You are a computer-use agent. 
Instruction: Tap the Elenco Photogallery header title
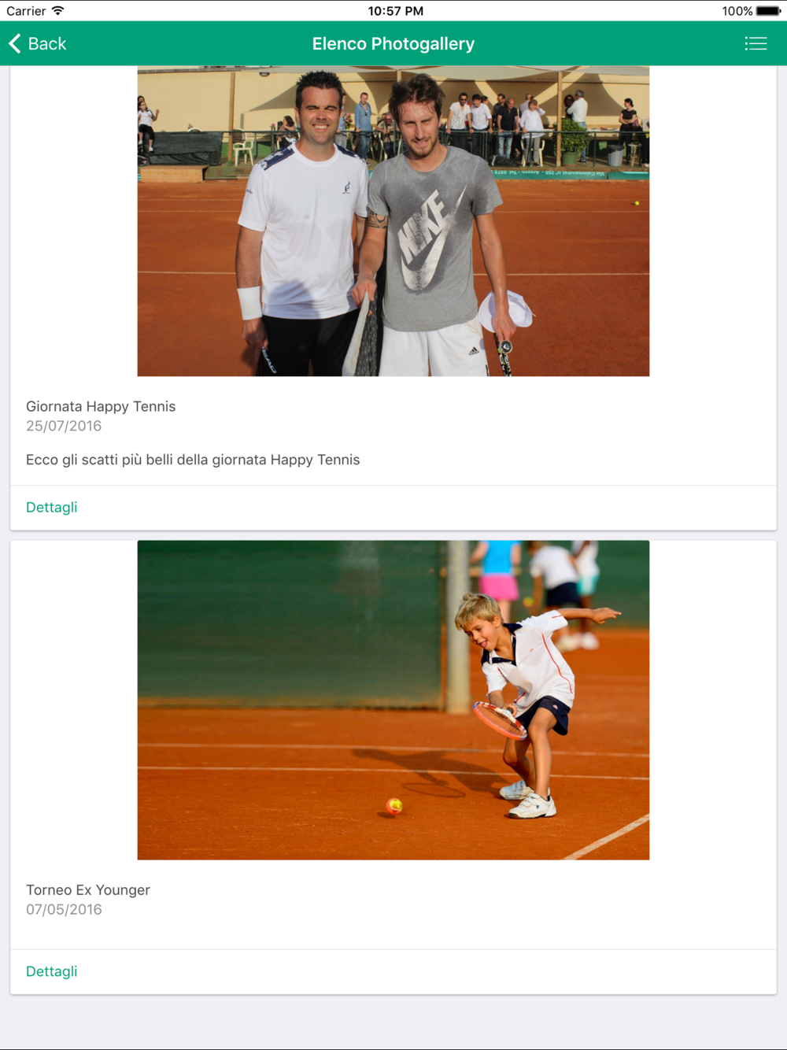(393, 44)
